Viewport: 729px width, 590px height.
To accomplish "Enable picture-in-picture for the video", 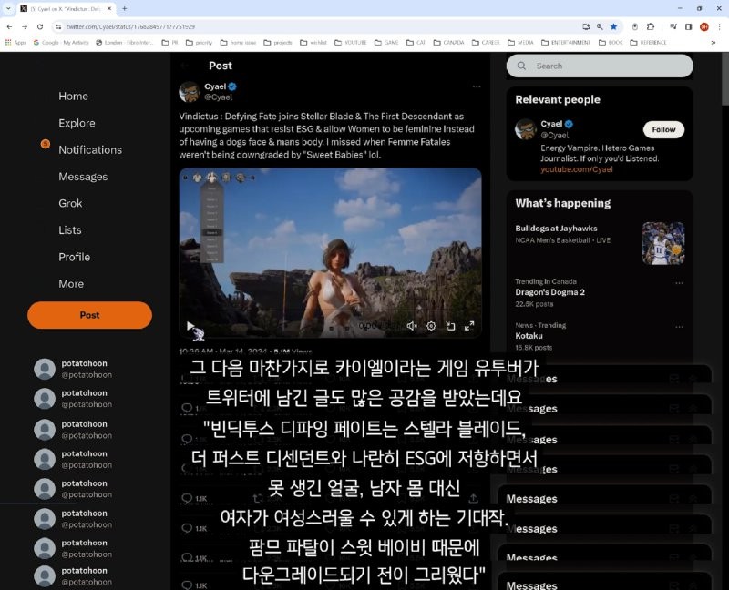I will coord(450,326).
